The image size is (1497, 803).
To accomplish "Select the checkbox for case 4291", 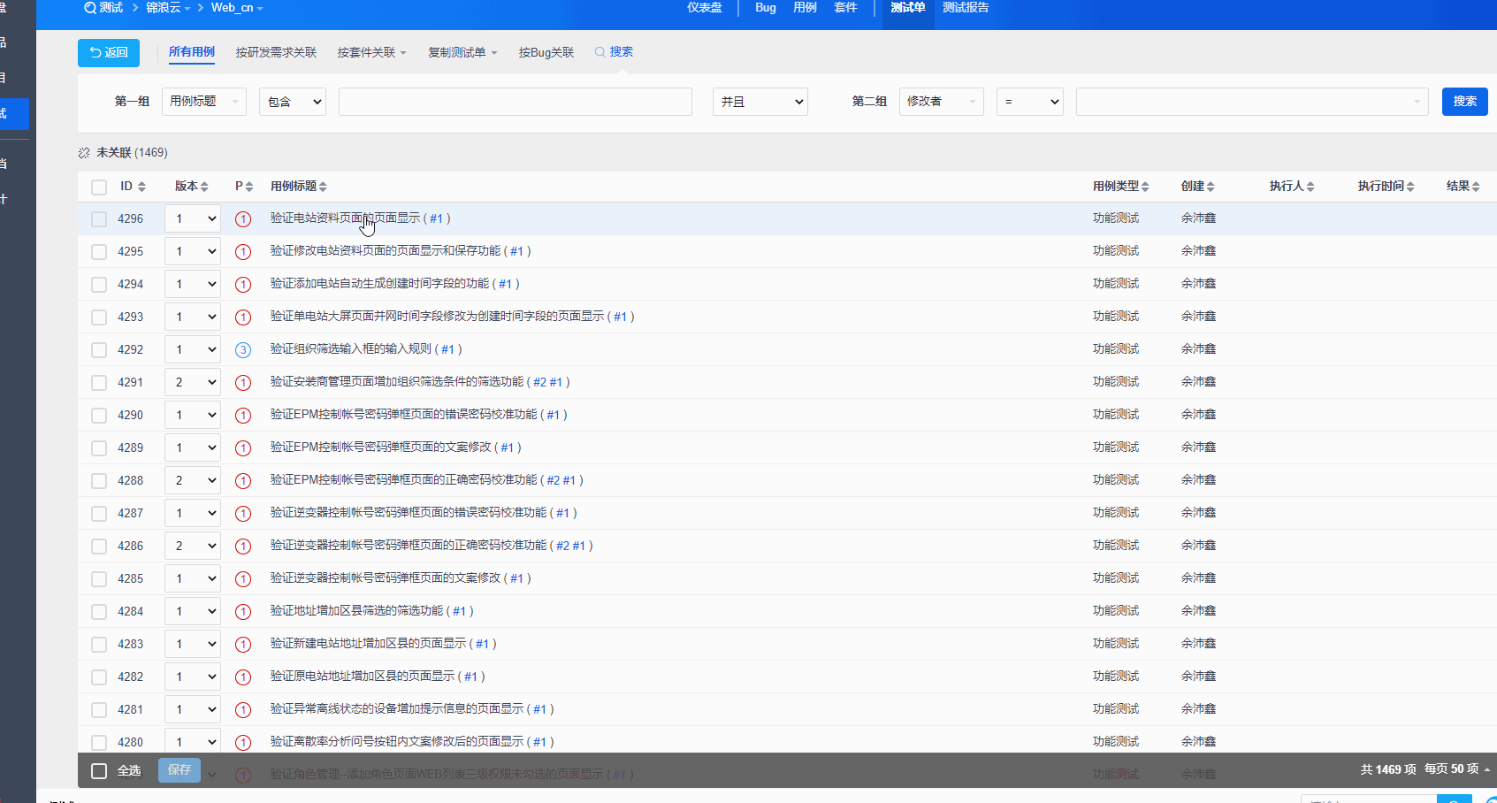I will click(x=99, y=383).
